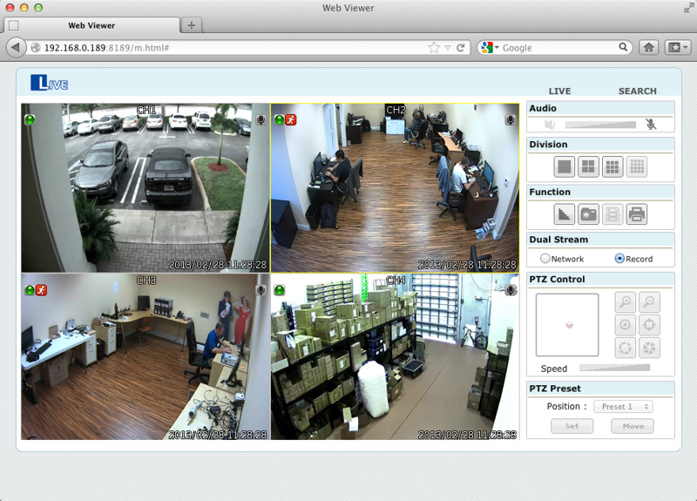Select 3x3 nine-channel division layout

(x=612, y=166)
